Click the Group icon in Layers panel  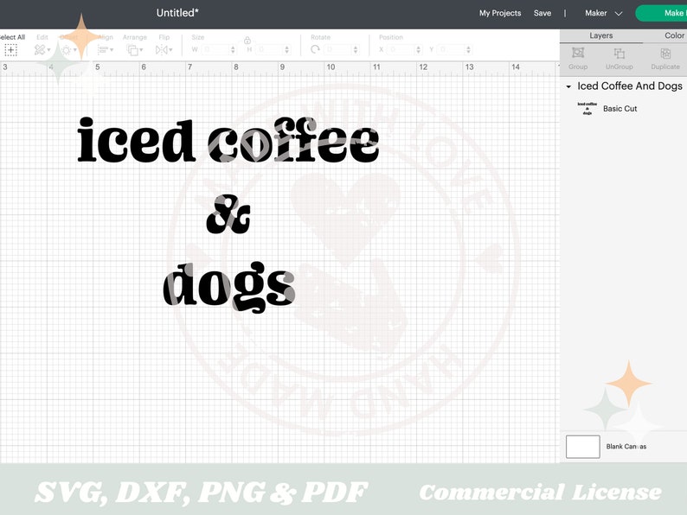578,53
